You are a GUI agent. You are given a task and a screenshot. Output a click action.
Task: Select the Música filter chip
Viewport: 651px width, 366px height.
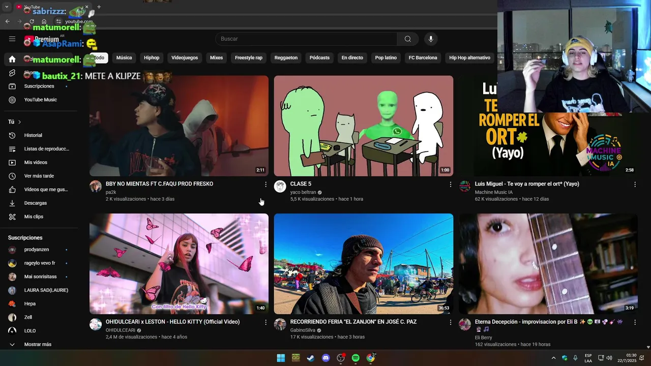(124, 58)
